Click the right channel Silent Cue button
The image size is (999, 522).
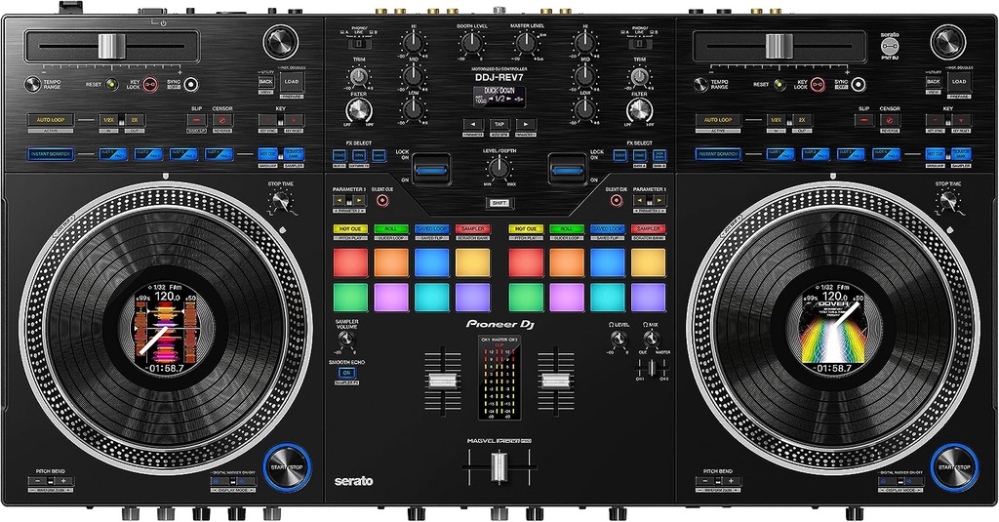pyautogui.click(x=616, y=200)
